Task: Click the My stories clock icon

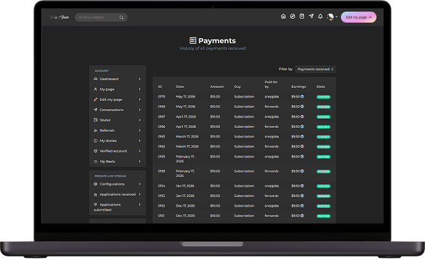Action: coord(95,141)
